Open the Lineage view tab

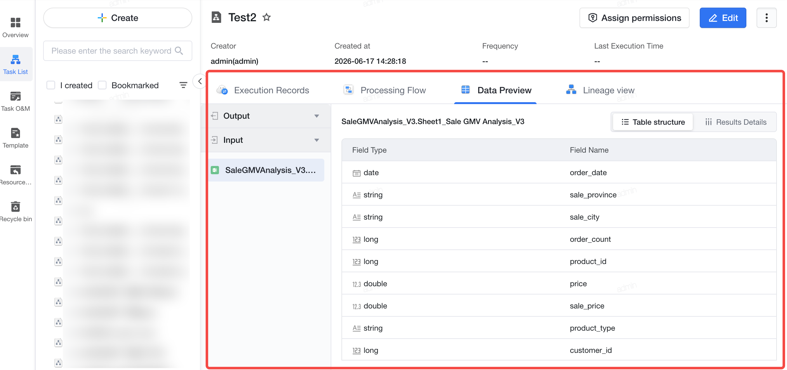pos(600,90)
